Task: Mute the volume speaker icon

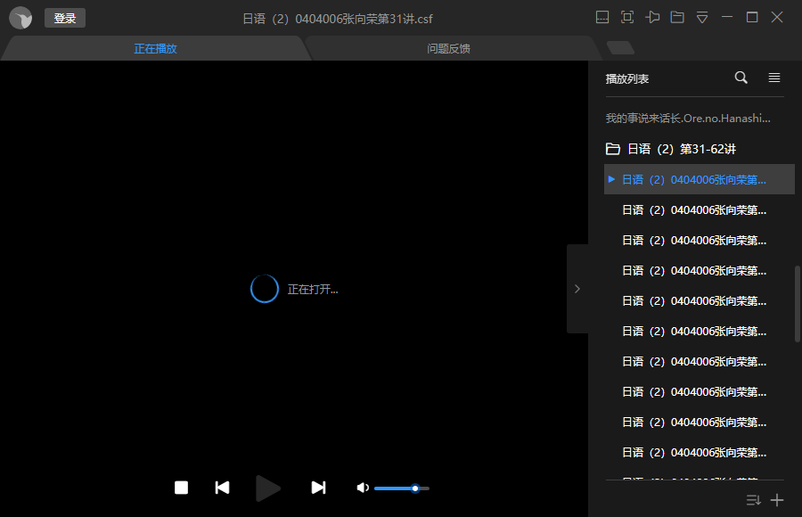Action: click(363, 488)
